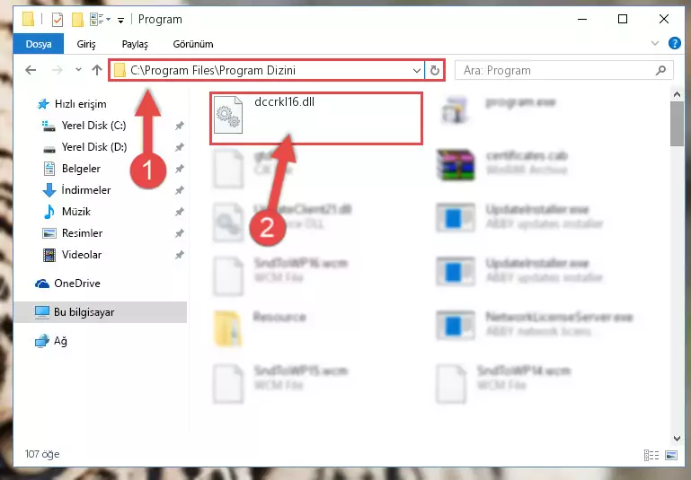691x480 pixels.
Task: Click pin icon next to Belgeler
Action: [x=180, y=169]
